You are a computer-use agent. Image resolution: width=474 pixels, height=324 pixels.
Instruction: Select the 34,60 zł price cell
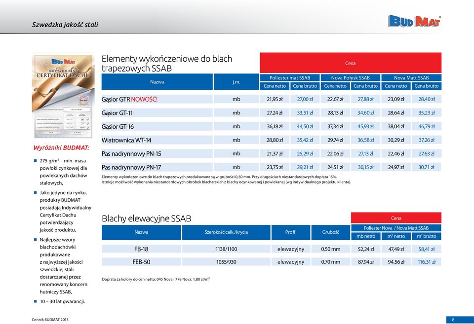(x=365, y=112)
